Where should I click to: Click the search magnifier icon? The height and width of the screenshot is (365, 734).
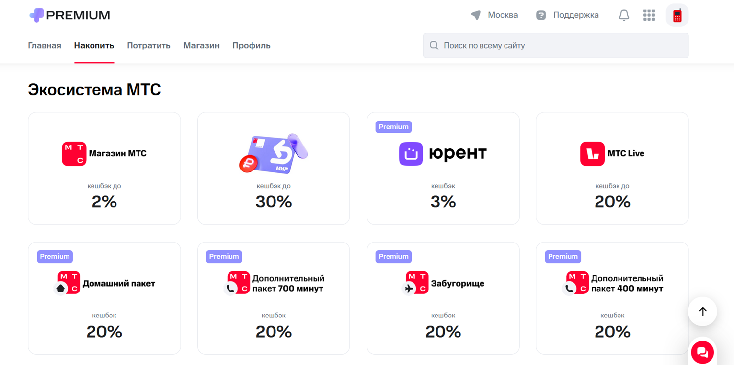(434, 46)
